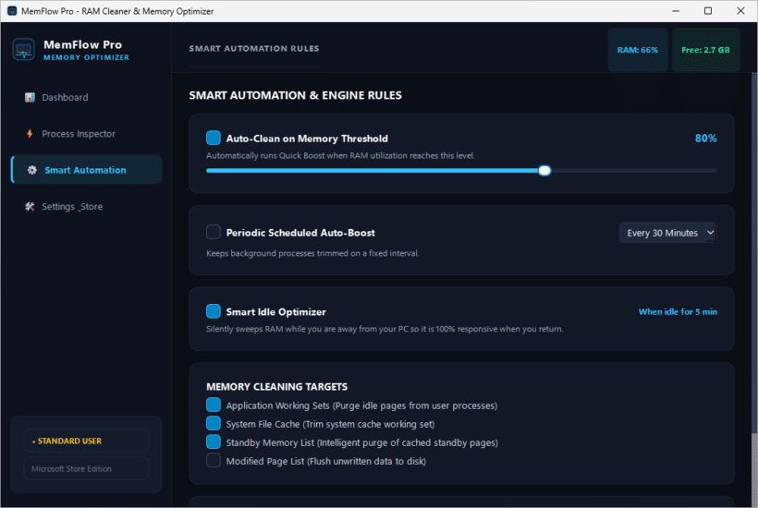Click the Dashboard chart icon in the sidebar
This screenshot has height=508, width=758.
coord(30,98)
